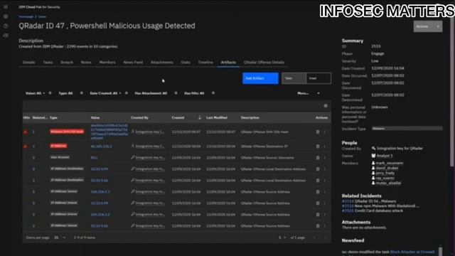
Task: Sort by the Last Modified column header
Action: click(x=217, y=117)
